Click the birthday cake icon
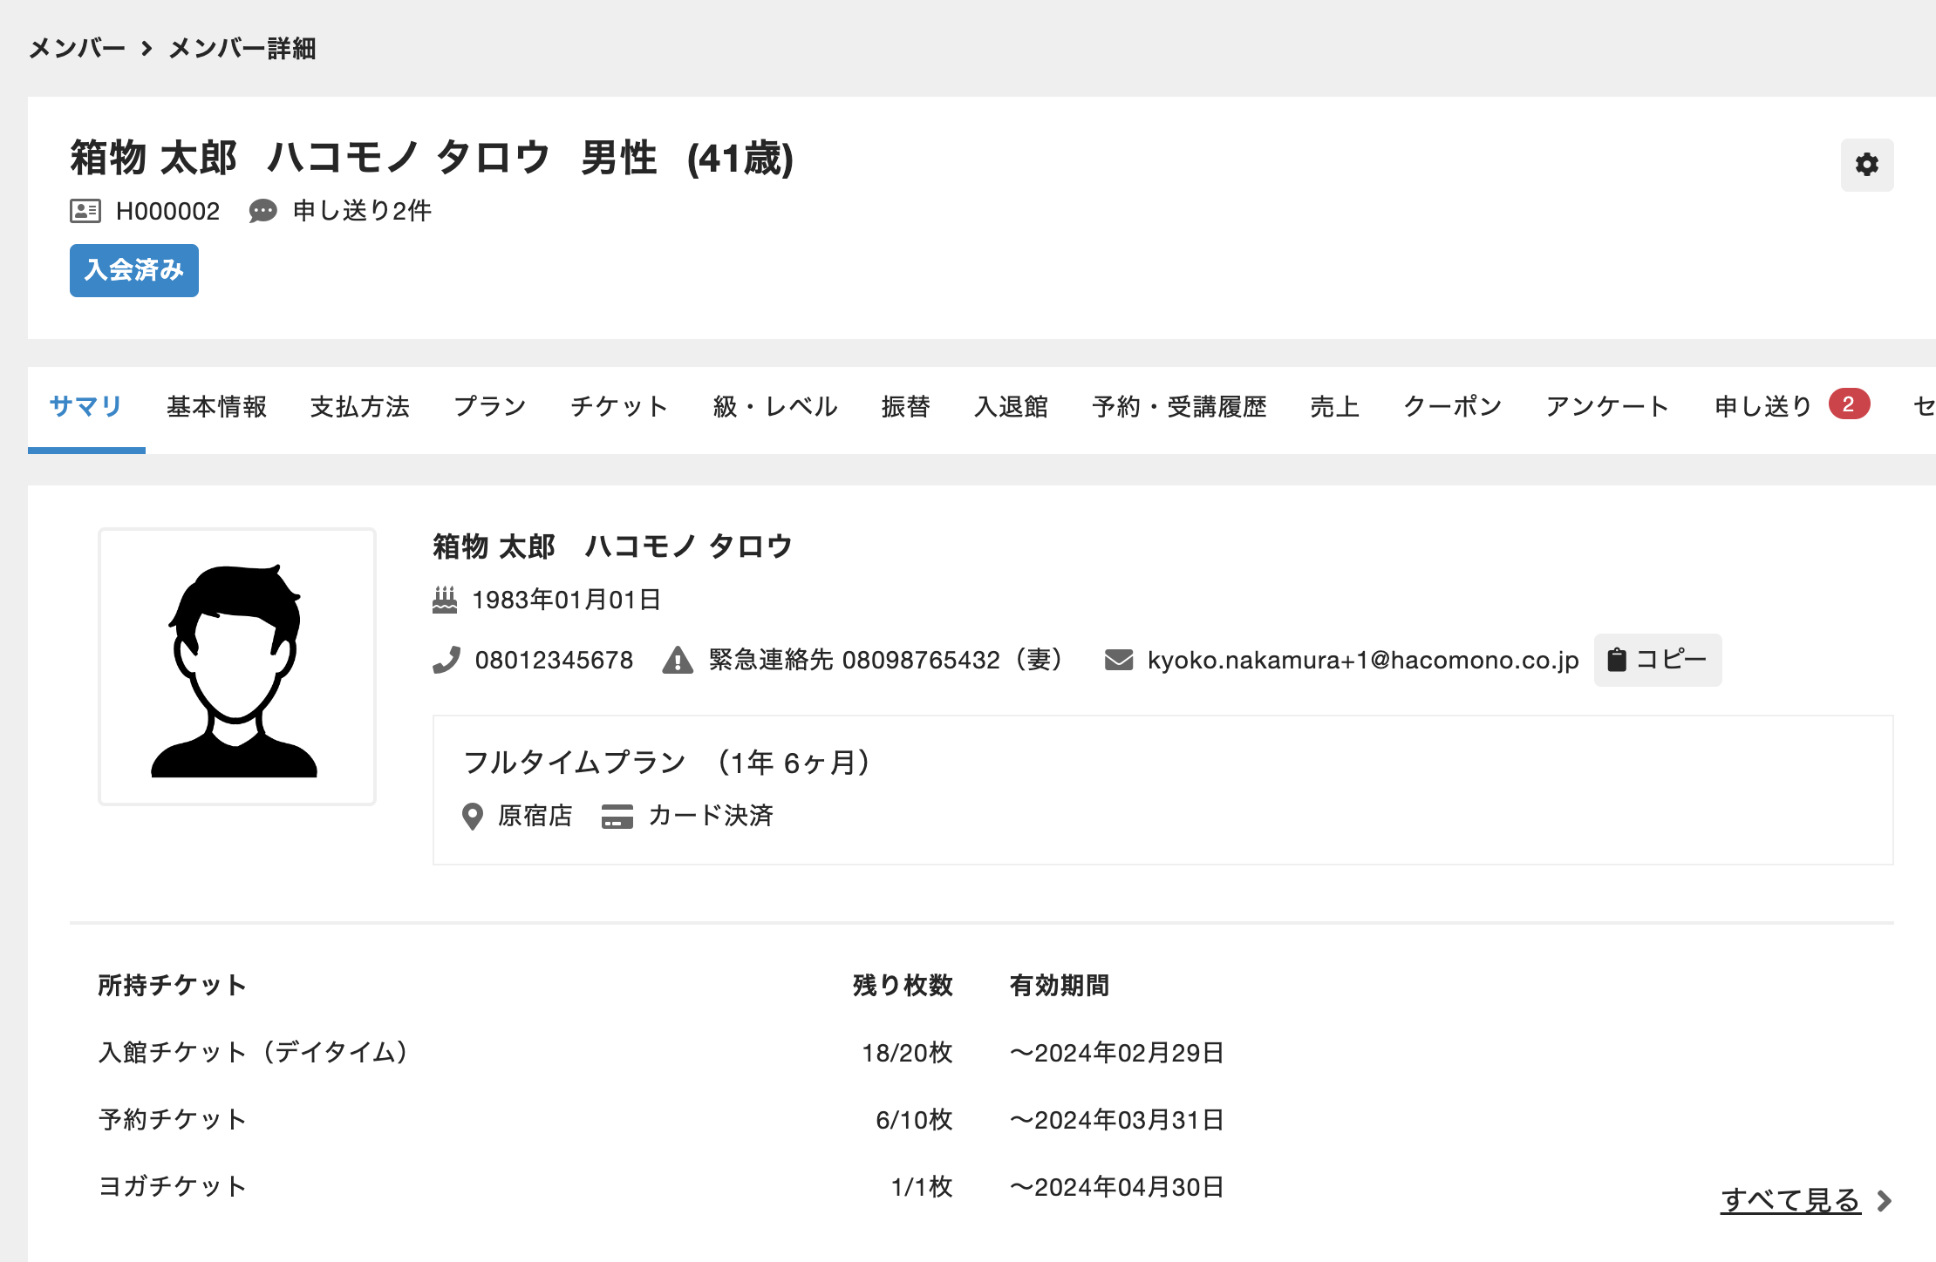 [445, 600]
